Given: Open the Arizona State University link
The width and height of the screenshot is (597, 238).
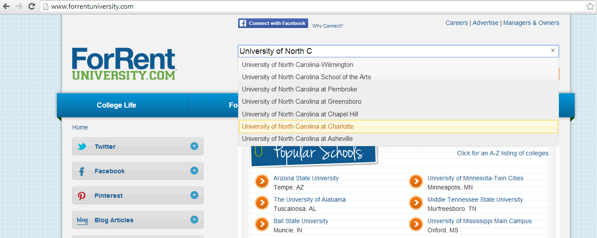Looking at the screenshot, I should pos(306,178).
